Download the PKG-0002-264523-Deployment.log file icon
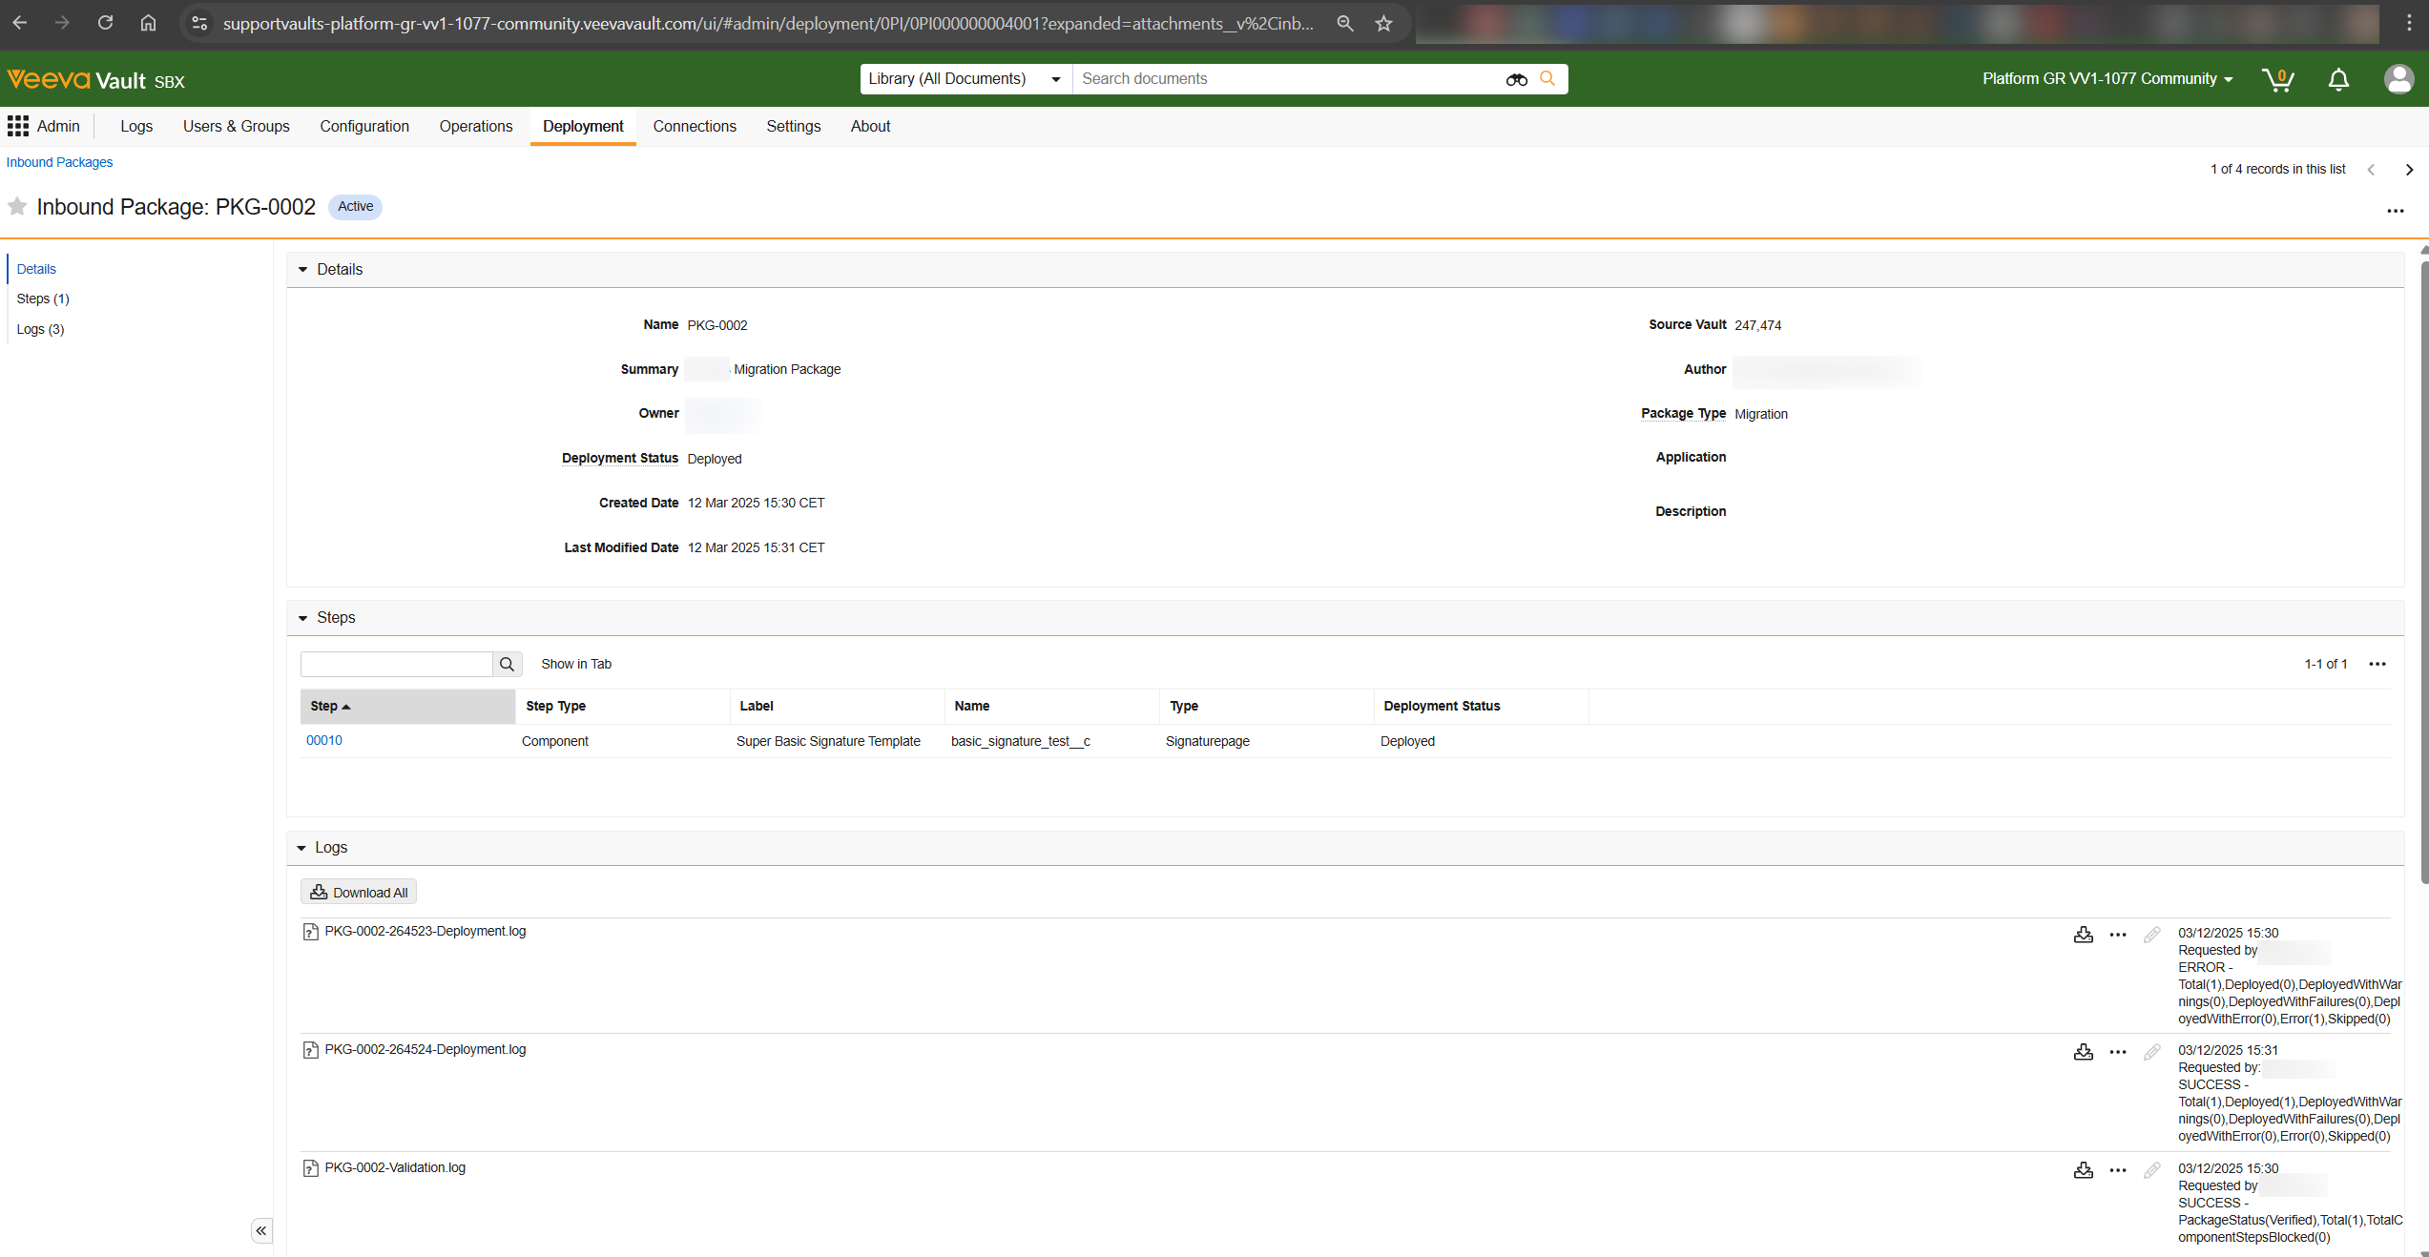2429x1257 pixels. pyautogui.click(x=2084, y=935)
